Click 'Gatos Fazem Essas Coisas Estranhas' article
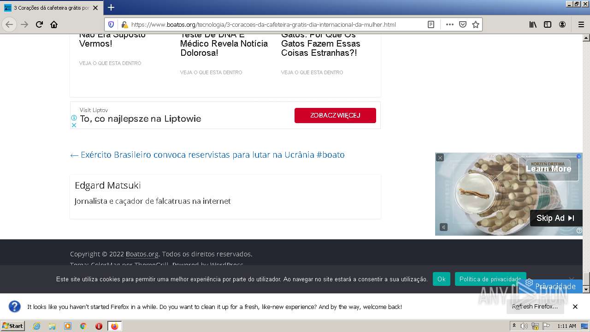 tap(321, 44)
